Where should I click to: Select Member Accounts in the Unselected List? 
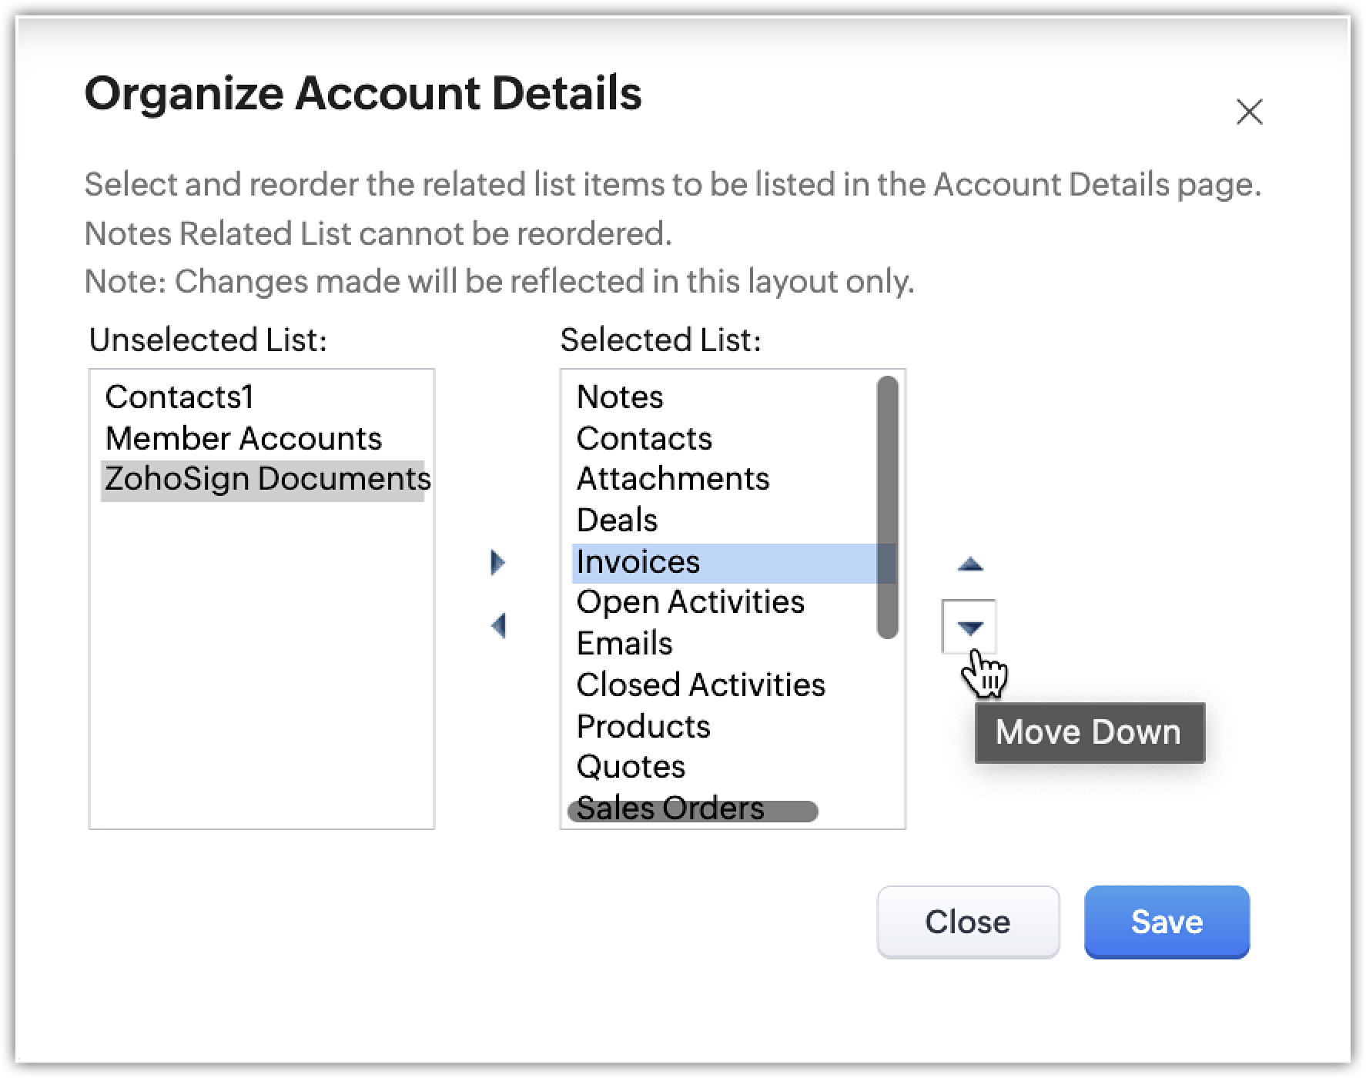tap(243, 439)
